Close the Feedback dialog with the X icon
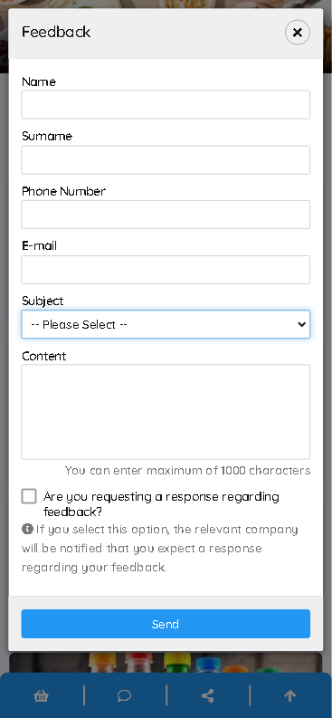The width and height of the screenshot is (332, 718). (x=298, y=33)
